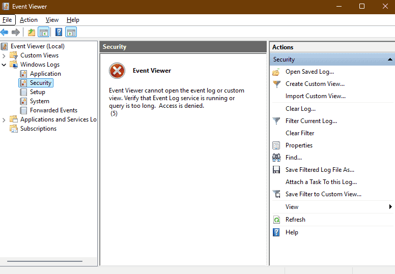Select the System log
Screen dimensions: 395x274
(40, 101)
